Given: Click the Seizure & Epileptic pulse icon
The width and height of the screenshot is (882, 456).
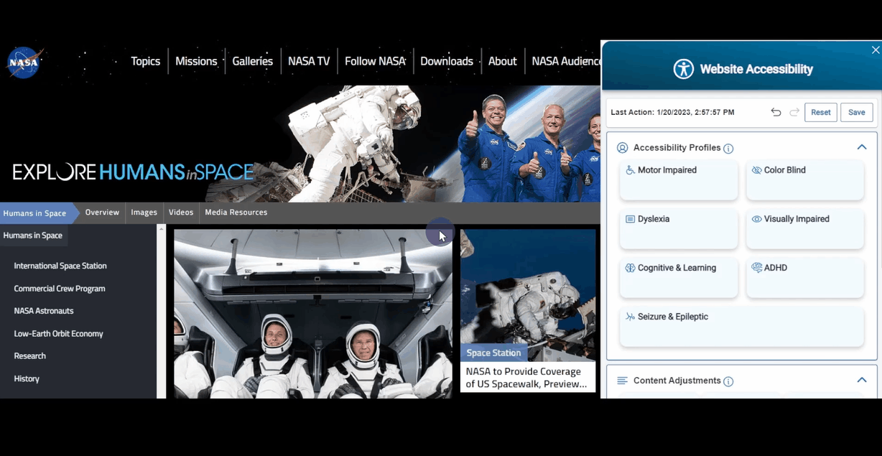Looking at the screenshot, I should [x=630, y=317].
